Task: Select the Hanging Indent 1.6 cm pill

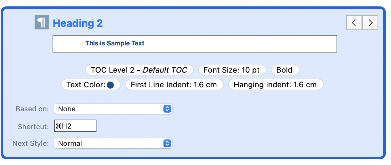Action: pos(275,85)
